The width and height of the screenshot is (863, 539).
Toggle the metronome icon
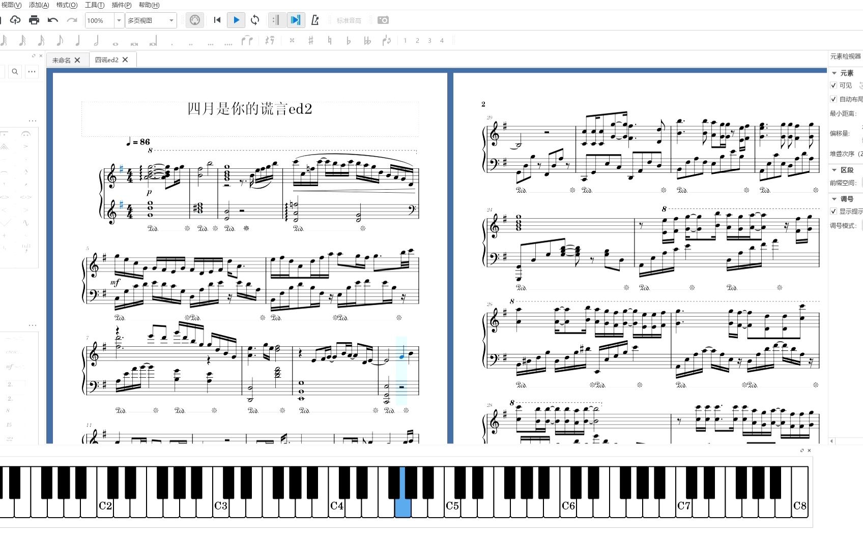(315, 20)
